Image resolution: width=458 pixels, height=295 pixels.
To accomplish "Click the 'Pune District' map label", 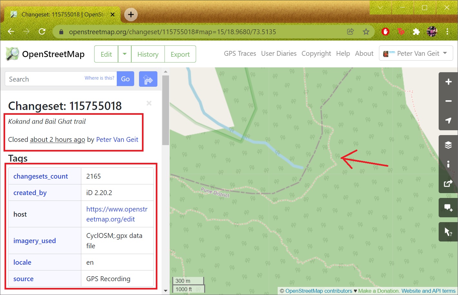I will pyautogui.click(x=215, y=192).
